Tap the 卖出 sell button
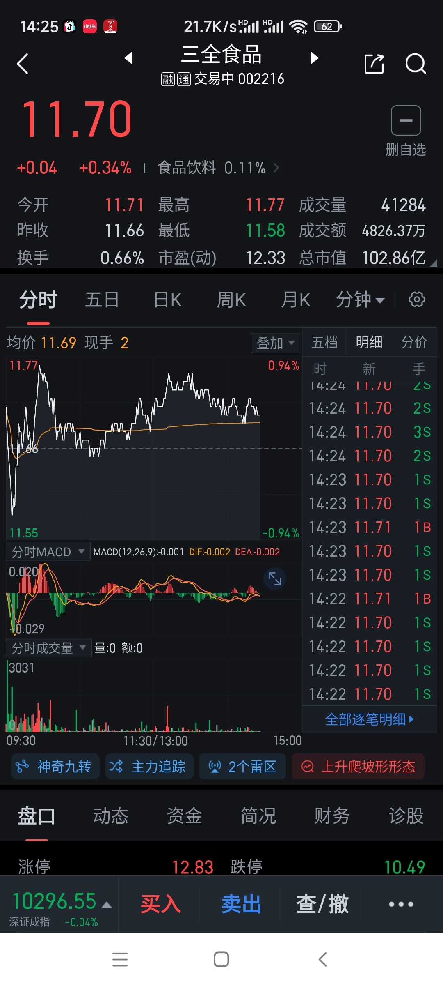 point(241,904)
